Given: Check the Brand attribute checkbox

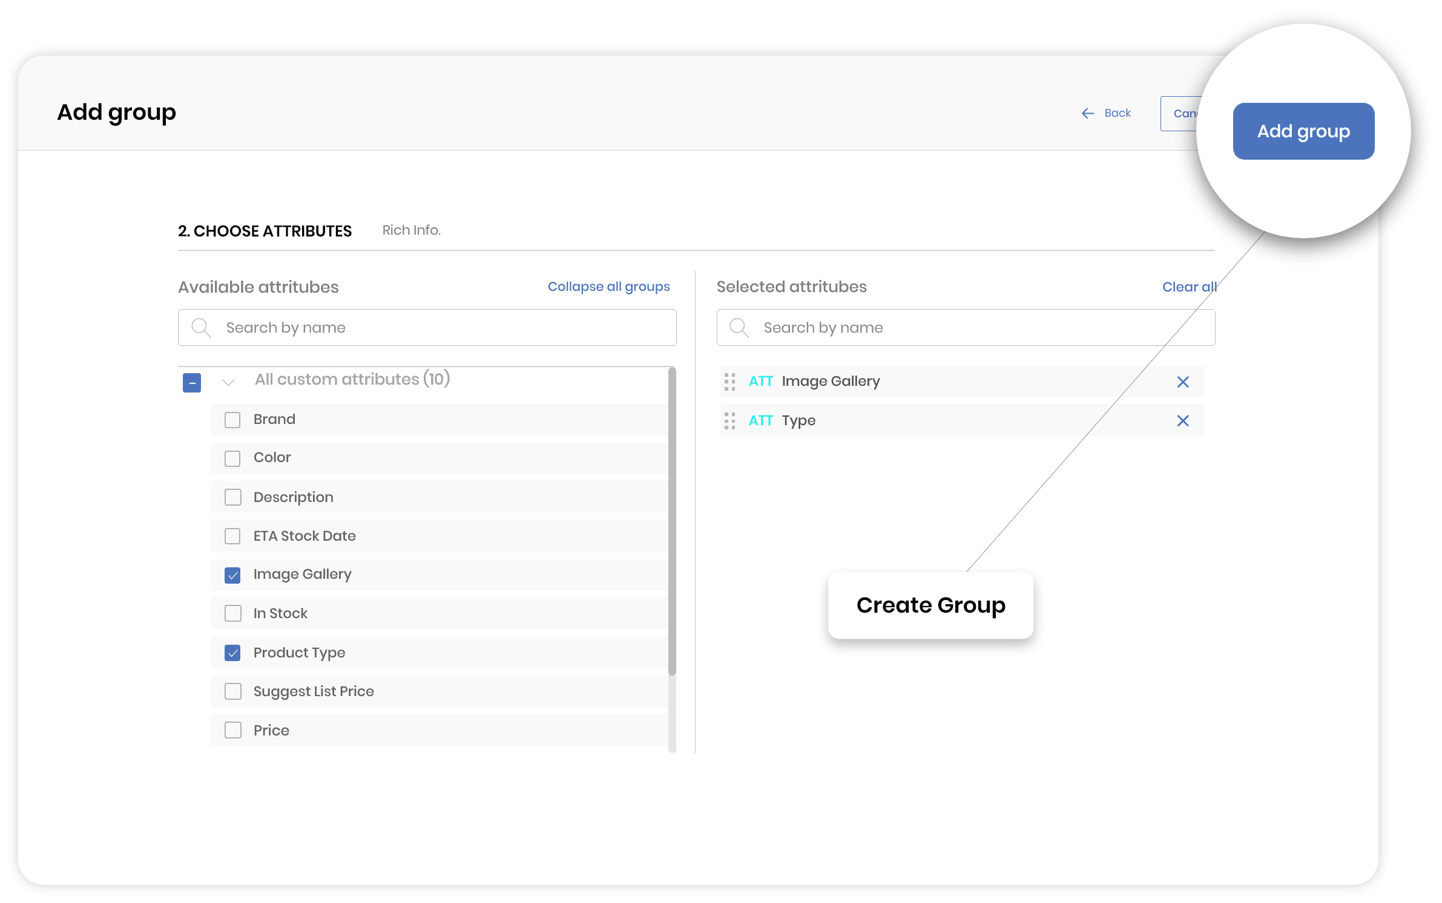Looking at the screenshot, I should (x=232, y=420).
